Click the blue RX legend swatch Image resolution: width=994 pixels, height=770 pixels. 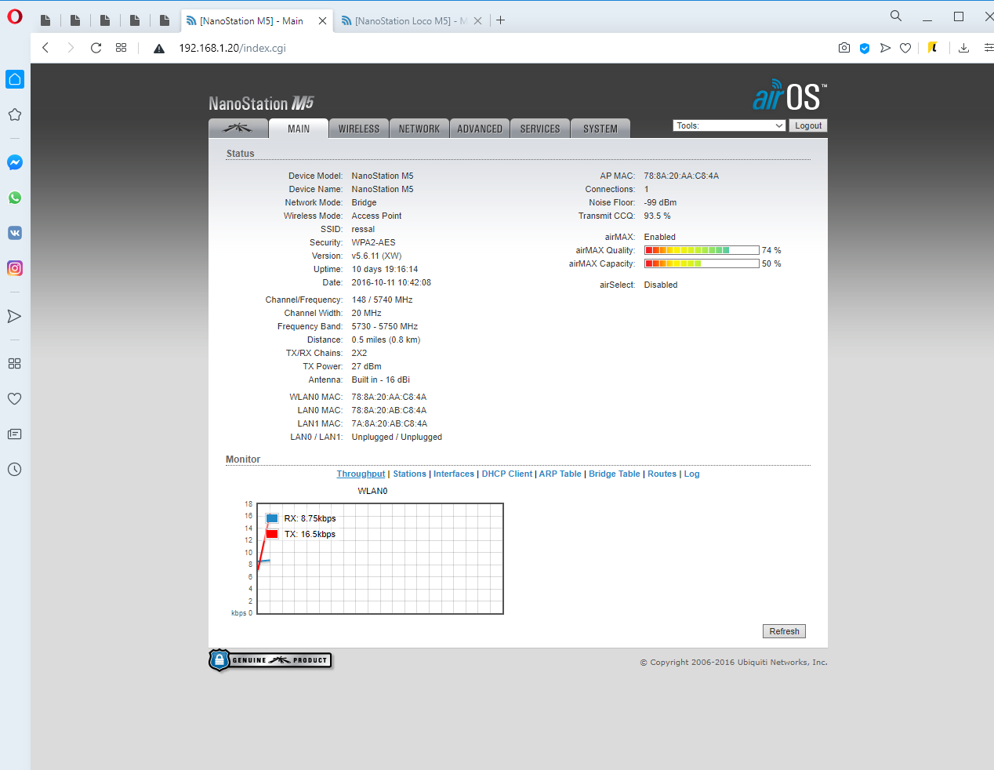(272, 518)
